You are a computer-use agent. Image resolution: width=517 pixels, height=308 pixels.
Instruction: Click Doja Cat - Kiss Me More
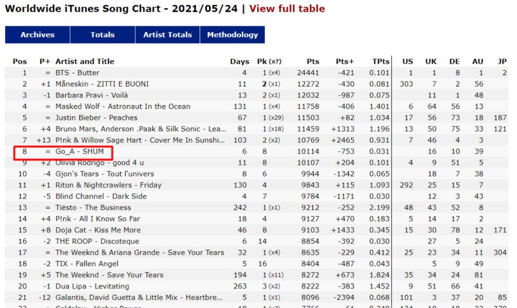pyautogui.click(x=98, y=230)
